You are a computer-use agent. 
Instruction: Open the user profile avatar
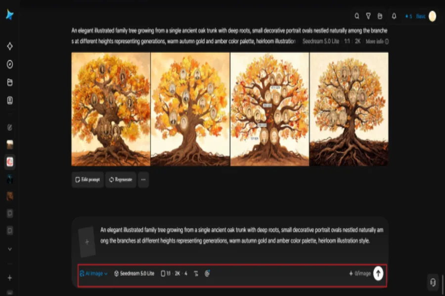(432, 16)
